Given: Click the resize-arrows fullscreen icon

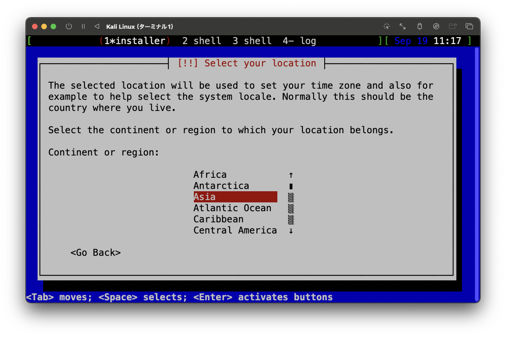Looking at the screenshot, I should pos(403,26).
